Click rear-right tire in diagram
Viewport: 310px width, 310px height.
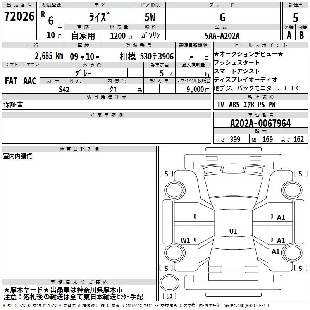(x=292, y=253)
